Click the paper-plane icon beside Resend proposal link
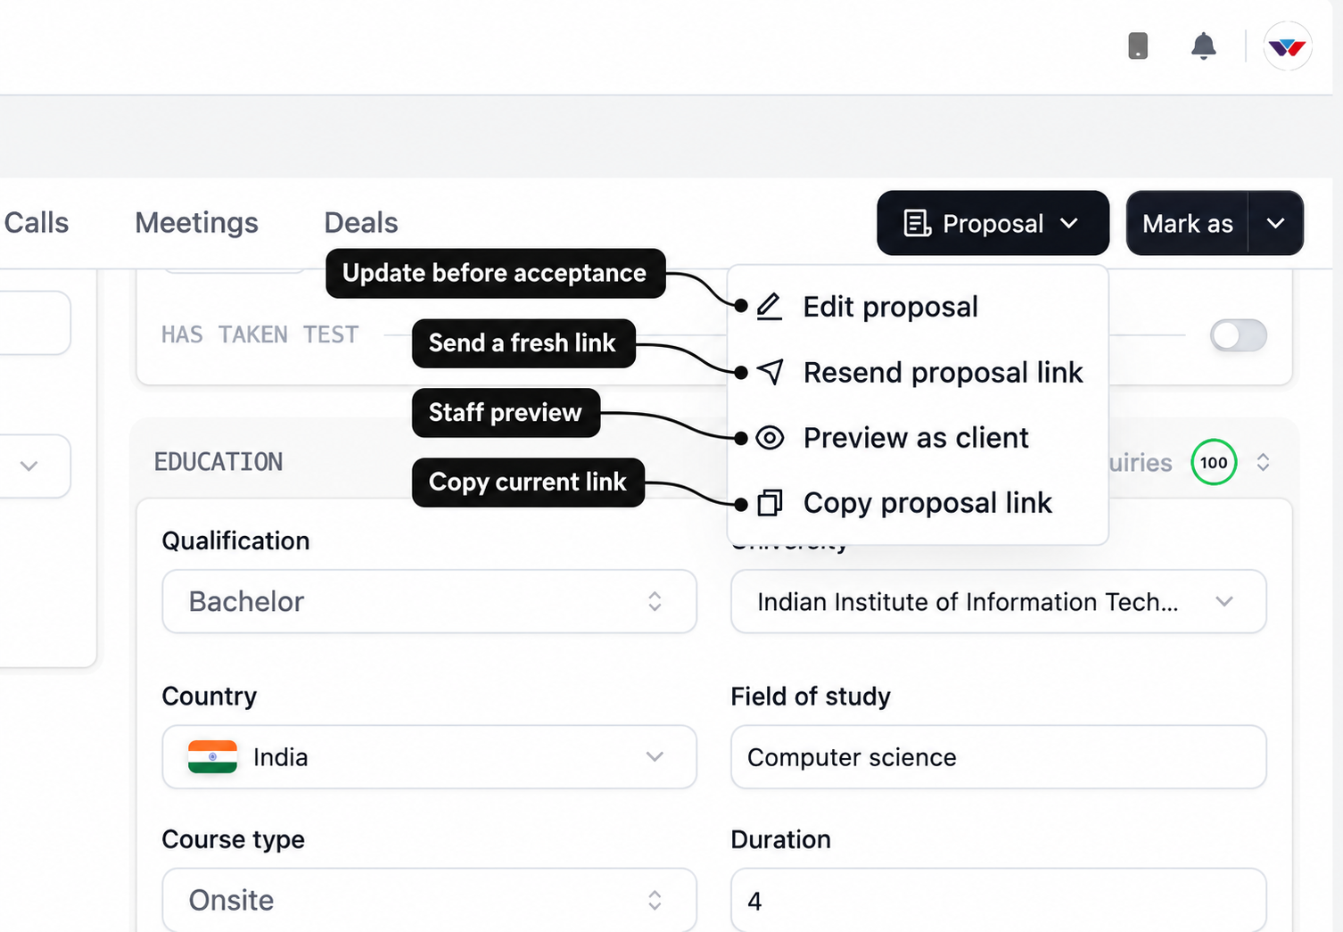 click(x=770, y=372)
